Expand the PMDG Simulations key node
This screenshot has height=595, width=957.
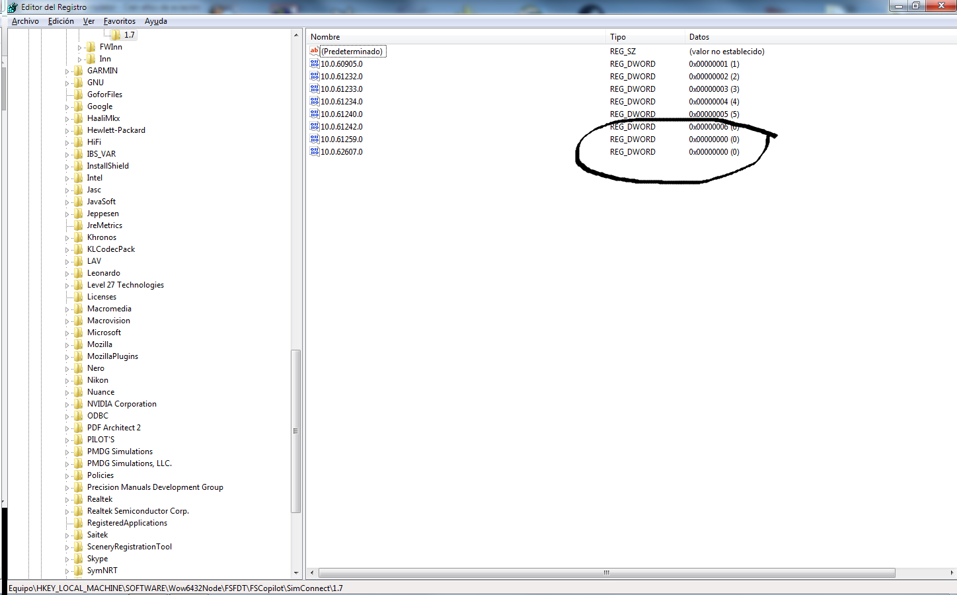coord(67,452)
